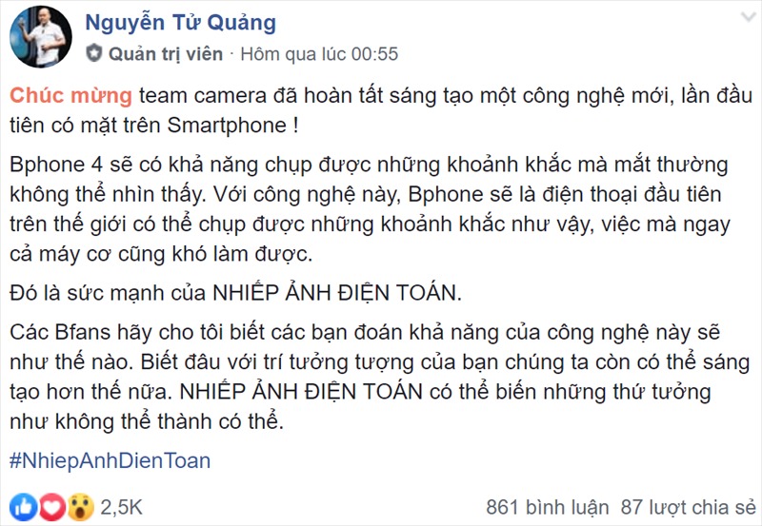The height and width of the screenshot is (526, 762).
Task: Click the blue Like reaction icon
Action: click(x=23, y=507)
